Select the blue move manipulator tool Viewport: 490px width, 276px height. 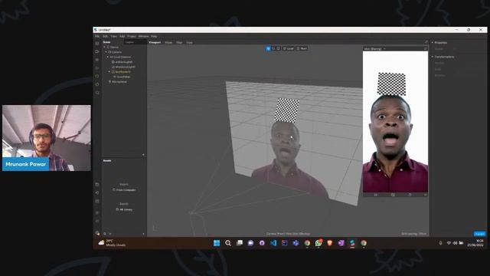[x=268, y=48]
